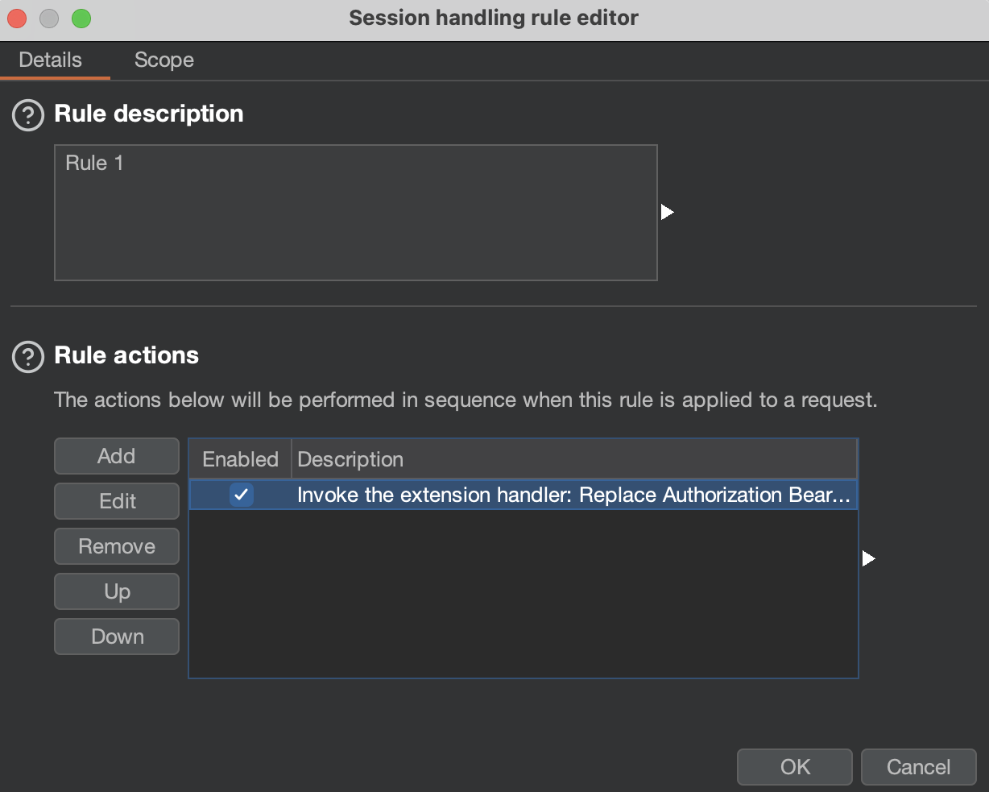This screenshot has width=989, height=792.
Task: Select the Details tab
Action: (x=50, y=60)
